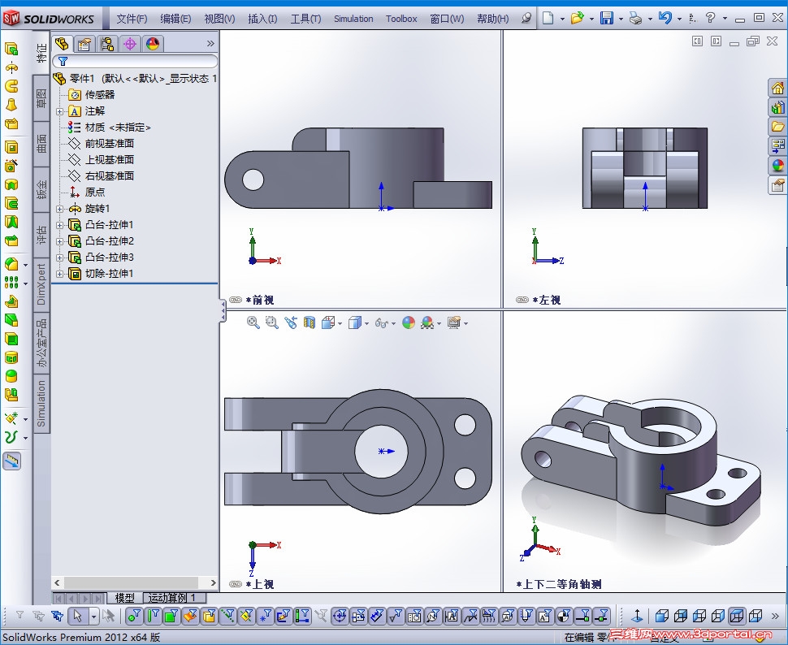Open the FeatureManager design tree tab
Viewport: 788px width, 645px height.
[61, 44]
